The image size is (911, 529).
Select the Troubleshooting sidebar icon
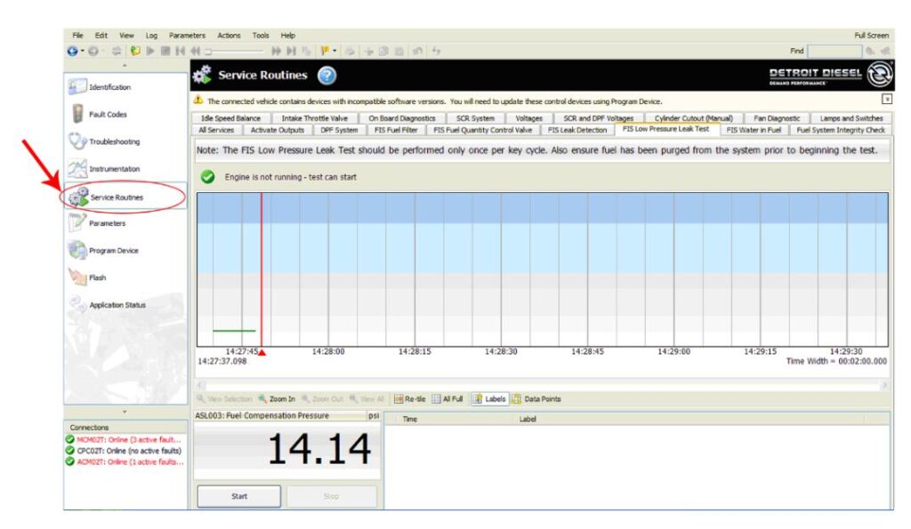[77, 141]
